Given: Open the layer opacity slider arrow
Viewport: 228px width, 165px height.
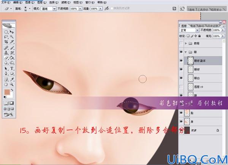Looking at the screenshot, I should coord(223,30).
